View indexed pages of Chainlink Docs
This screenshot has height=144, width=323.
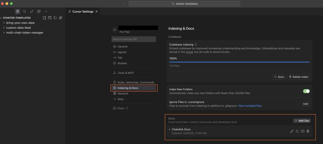[x=303, y=131]
